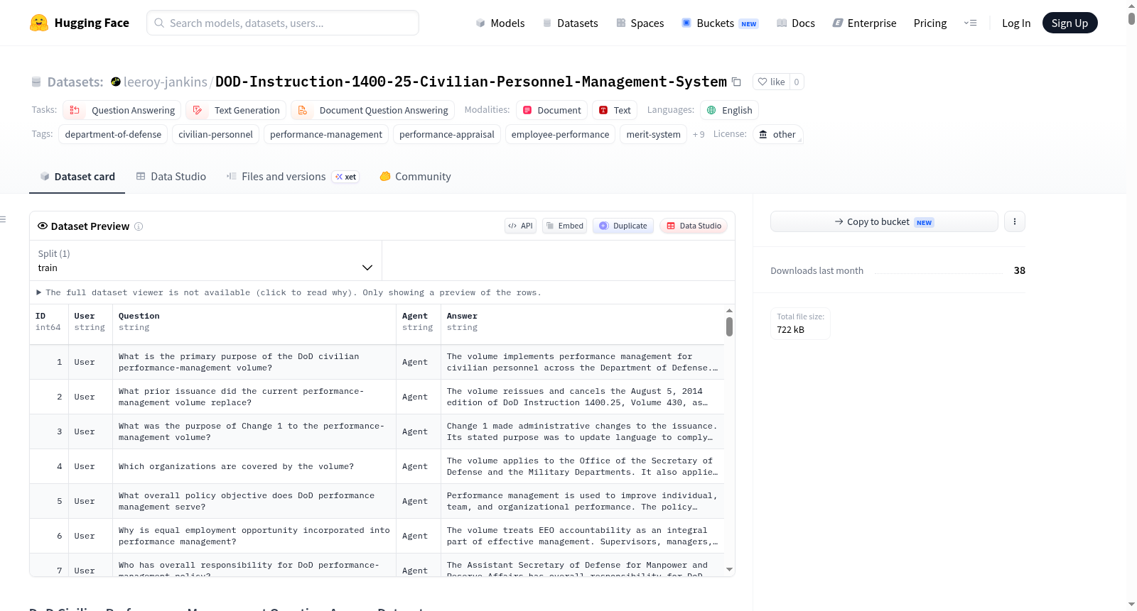Click the info icon beside Dataset Preview
The height and width of the screenshot is (611, 1137).
click(139, 226)
